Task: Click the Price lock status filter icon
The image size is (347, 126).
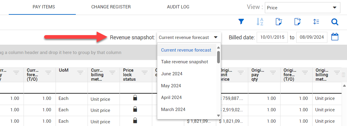Action: click(x=145, y=72)
